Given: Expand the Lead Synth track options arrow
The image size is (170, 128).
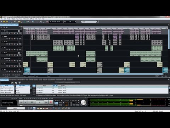Looking at the screenshot, I should pyautogui.click(x=21, y=58).
